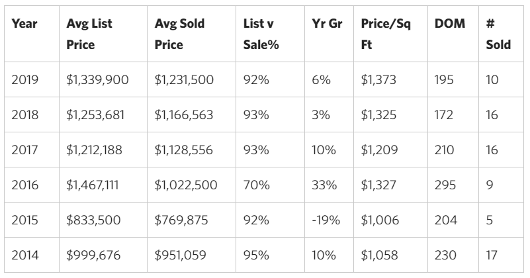
Task: Click the Yr Gr column header
Action: tap(325, 24)
